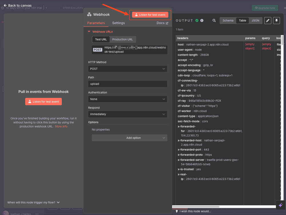Viewport: 286px width, 215px height.
Task: Click the lightbulb feedback icon at the bottom
Action: point(177,211)
